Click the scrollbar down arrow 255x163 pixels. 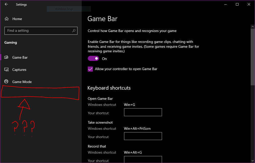pos(252,161)
